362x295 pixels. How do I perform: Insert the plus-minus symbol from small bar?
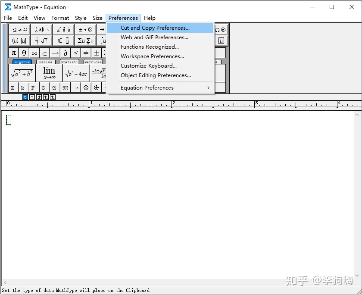click(97, 53)
